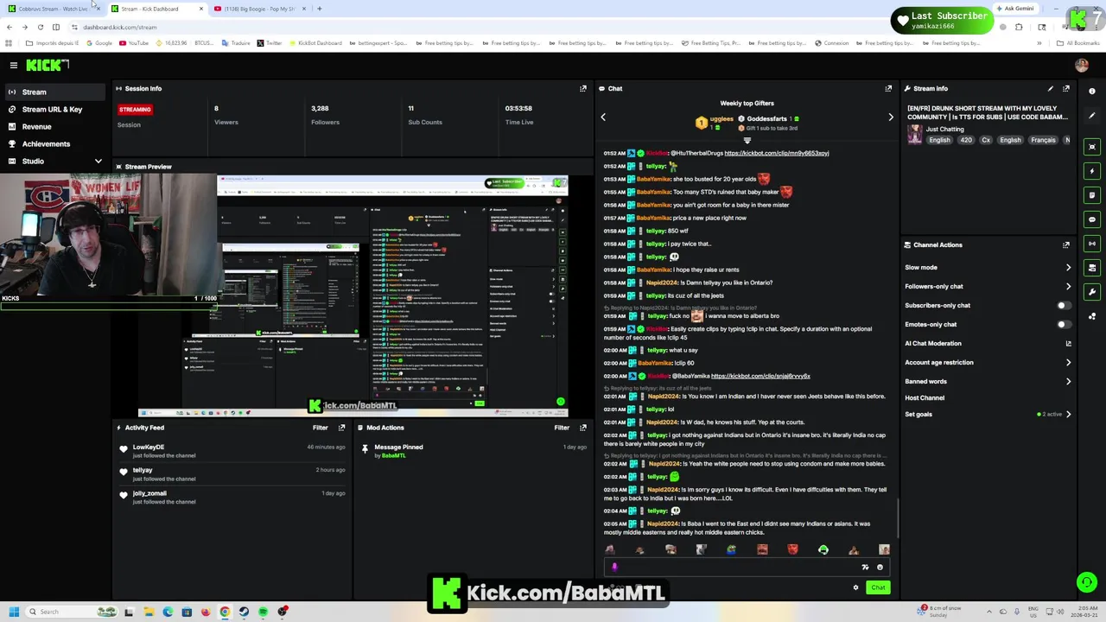Collapse the top gifters banner arrow
The width and height of the screenshot is (1106, 622).
click(747, 141)
